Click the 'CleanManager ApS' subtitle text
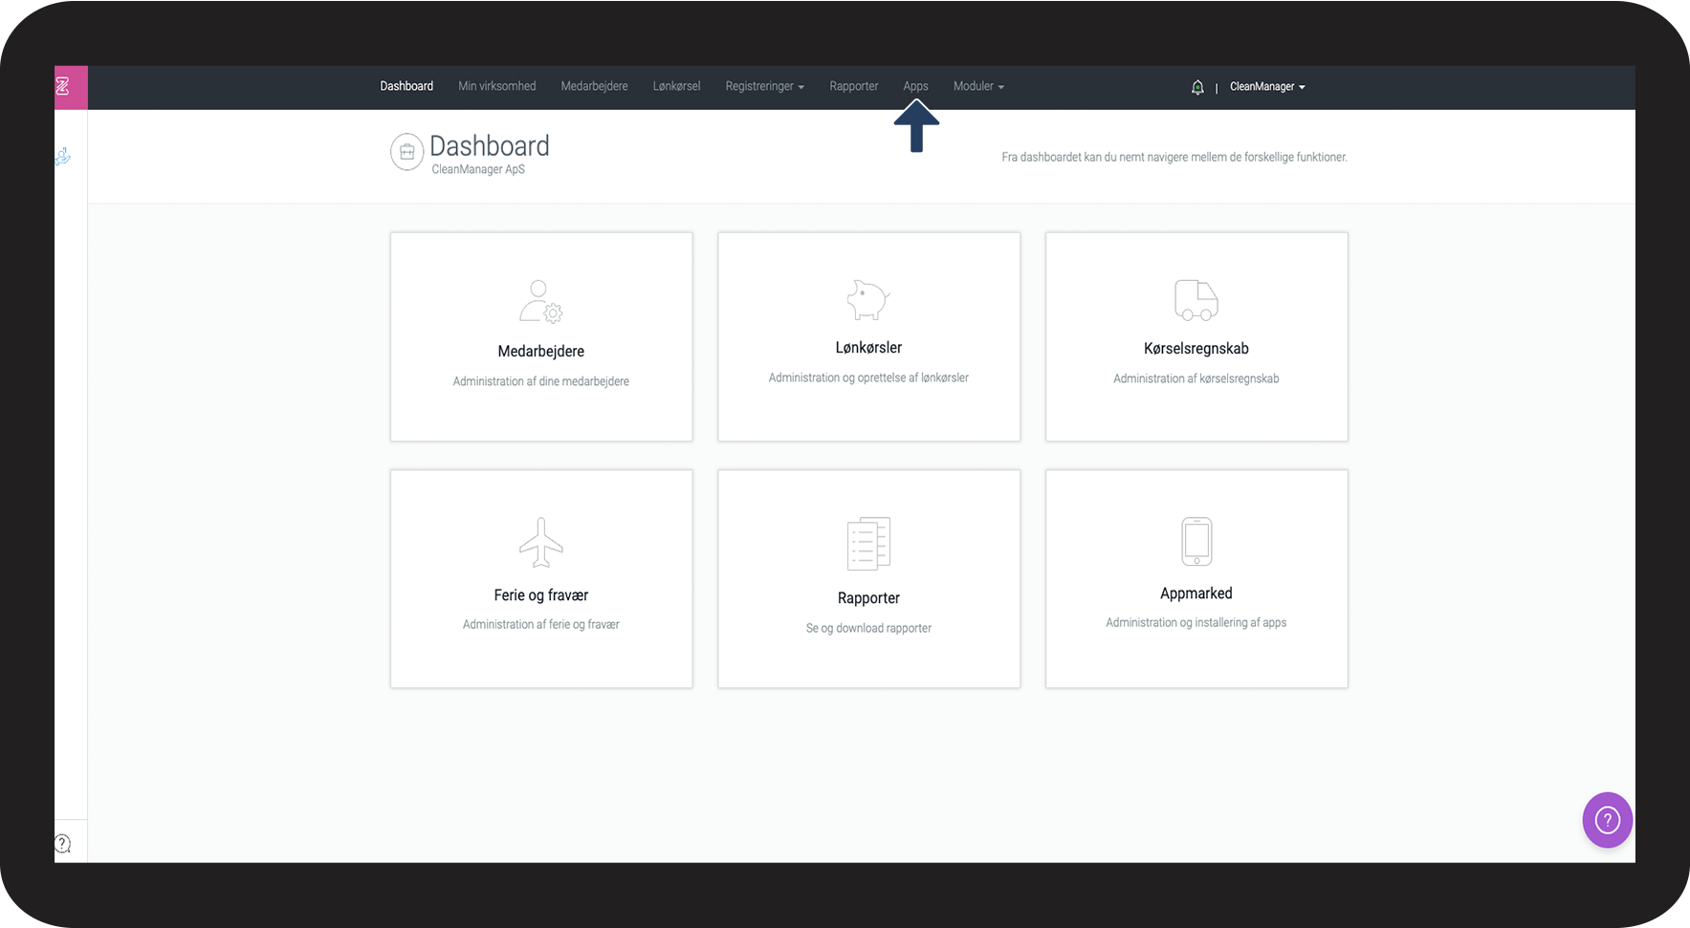The height and width of the screenshot is (928, 1690). coord(478,169)
